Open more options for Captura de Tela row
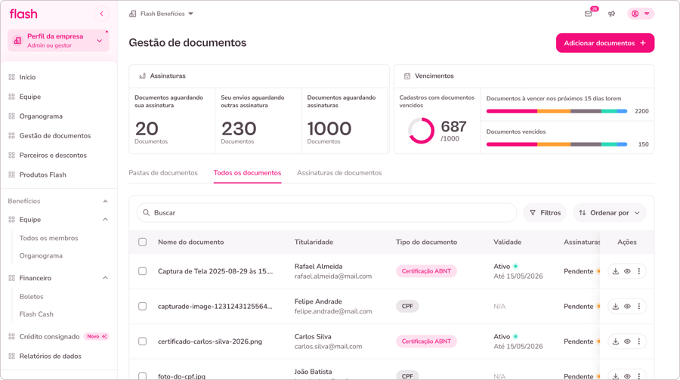 (x=639, y=271)
